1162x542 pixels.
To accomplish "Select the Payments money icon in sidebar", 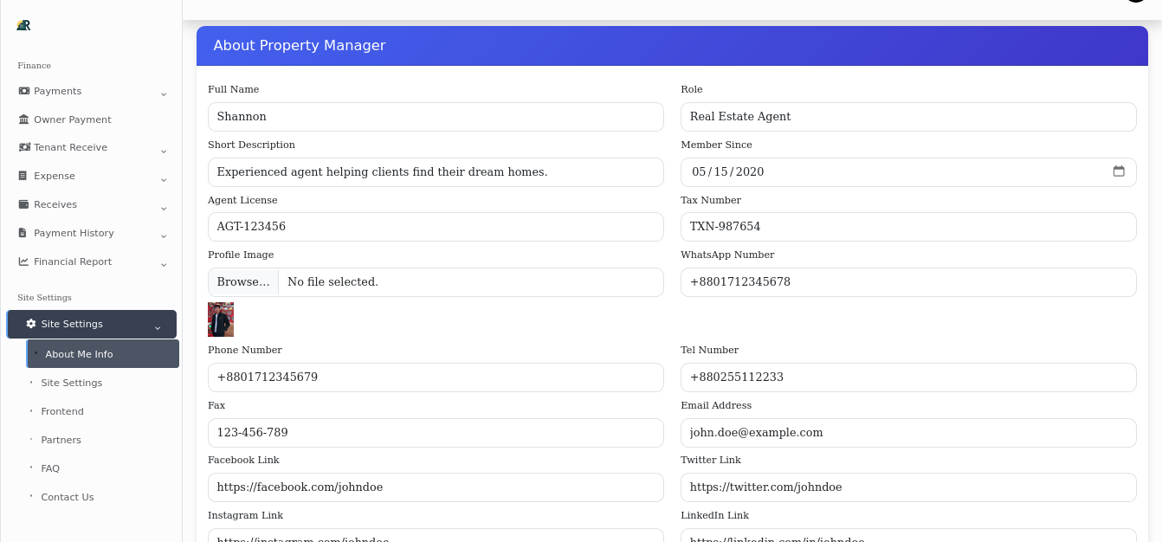I will click(x=23, y=91).
